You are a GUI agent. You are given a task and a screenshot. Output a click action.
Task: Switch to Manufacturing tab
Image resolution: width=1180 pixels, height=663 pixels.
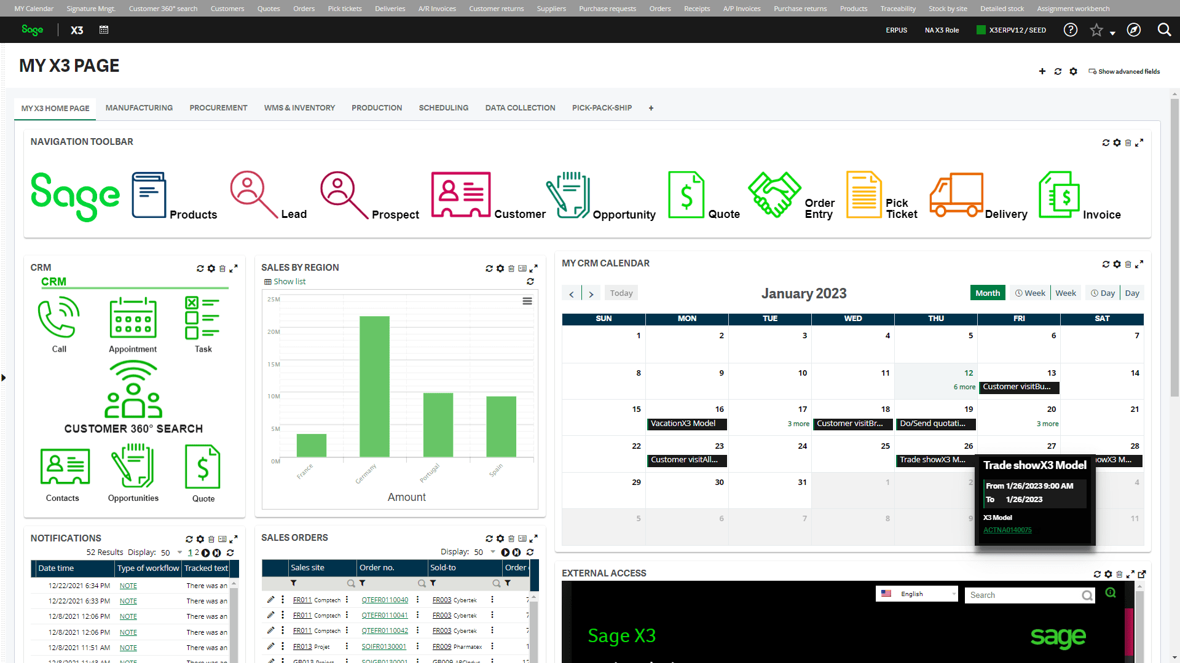pos(138,107)
